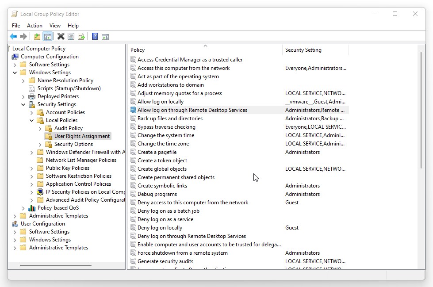This screenshot has height=287, width=433.
Task: Click the policy icon beside Generate security audits
Action: (133, 261)
